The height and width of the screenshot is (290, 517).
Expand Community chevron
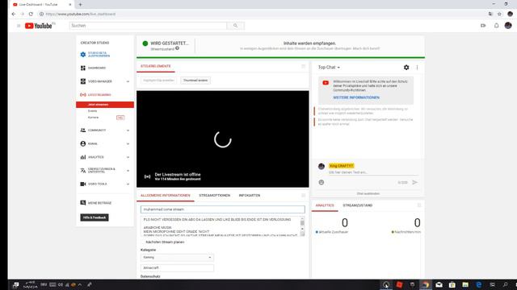click(x=128, y=130)
